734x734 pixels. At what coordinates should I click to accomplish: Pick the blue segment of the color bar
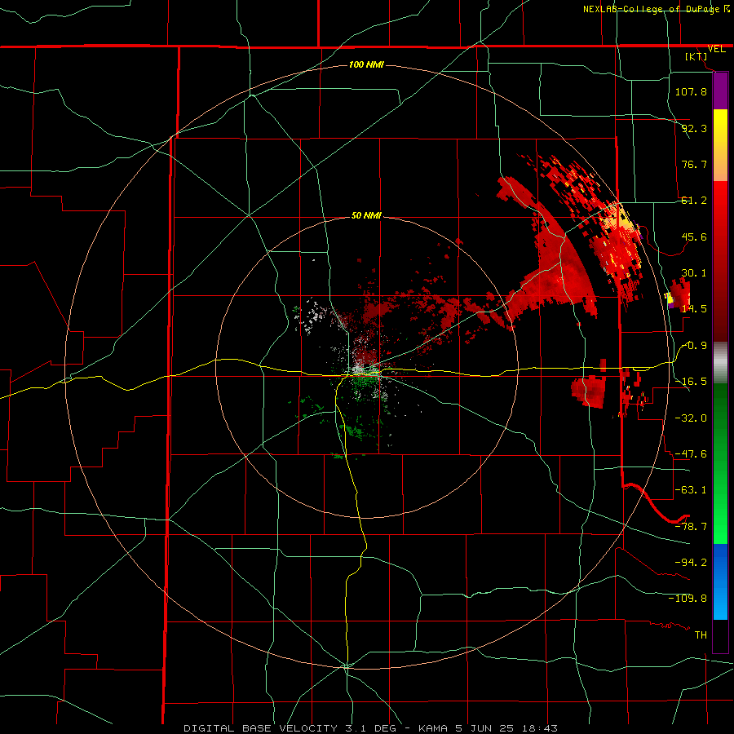coord(720,581)
